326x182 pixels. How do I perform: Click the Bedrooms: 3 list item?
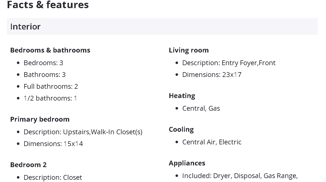pyautogui.click(x=43, y=63)
